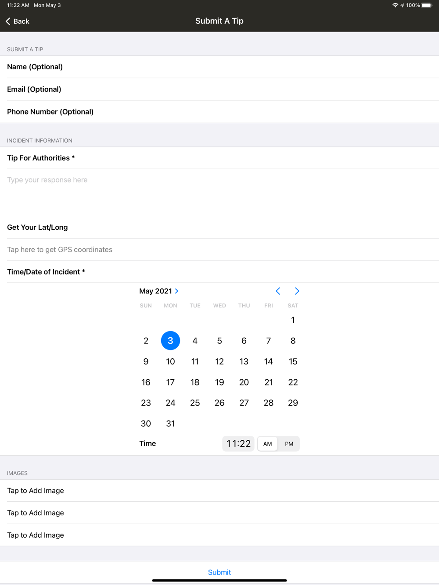Pick May 25 in the calendar
The height and width of the screenshot is (585, 439).
click(195, 403)
